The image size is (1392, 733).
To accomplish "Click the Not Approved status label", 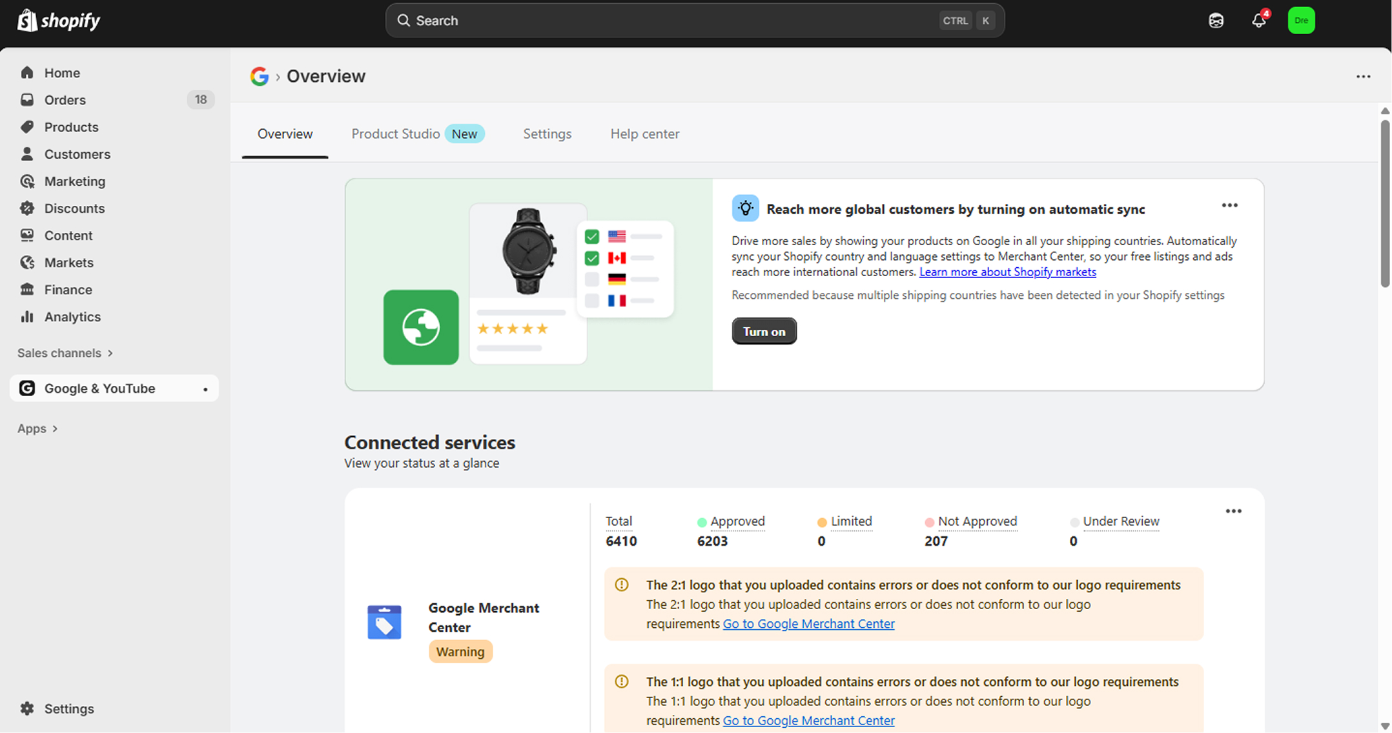I will click(x=977, y=521).
